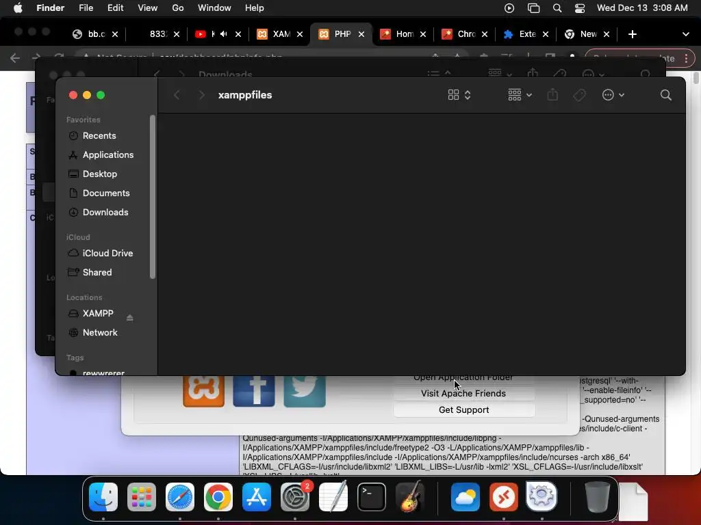Select Desktop in Finder sidebar

(x=100, y=174)
